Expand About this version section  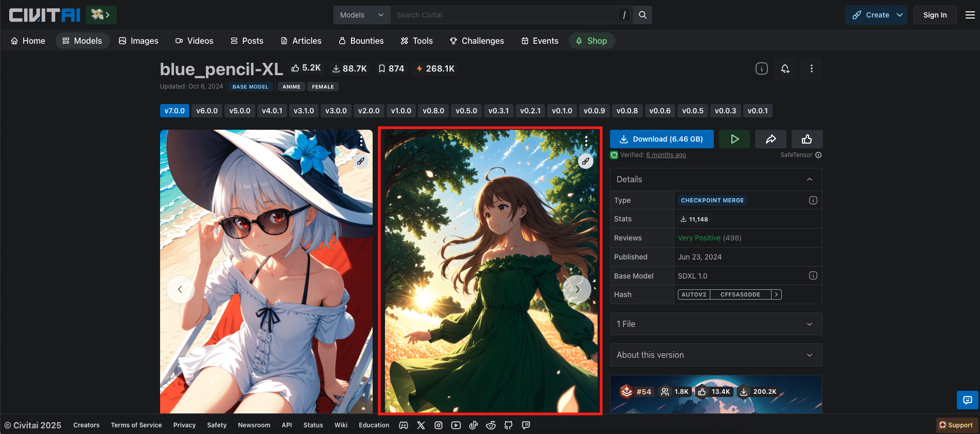[x=715, y=355]
